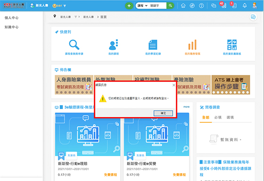Open the orange bar-chart quick link
The width and height of the screenshot is (264, 181).
192,45
